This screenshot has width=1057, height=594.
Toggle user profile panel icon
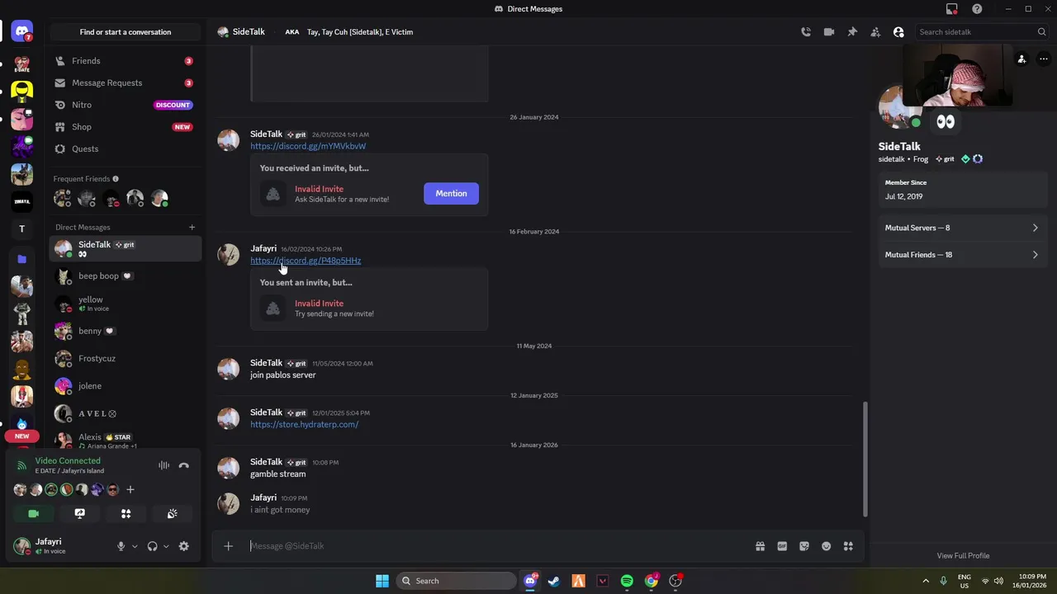coord(898,32)
